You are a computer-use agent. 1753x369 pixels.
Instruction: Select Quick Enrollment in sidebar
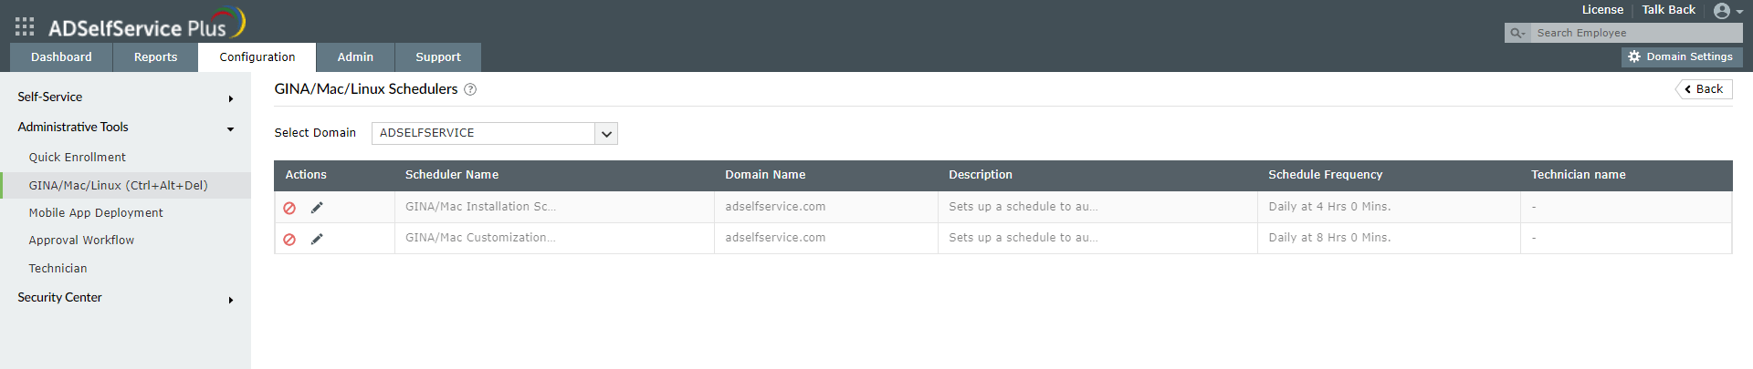(x=78, y=158)
